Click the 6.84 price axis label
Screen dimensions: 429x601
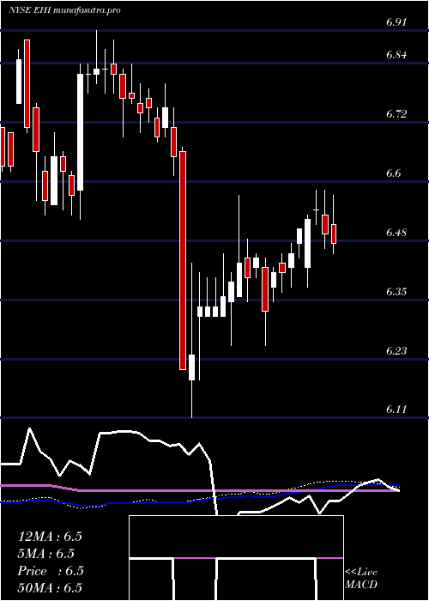396,55
